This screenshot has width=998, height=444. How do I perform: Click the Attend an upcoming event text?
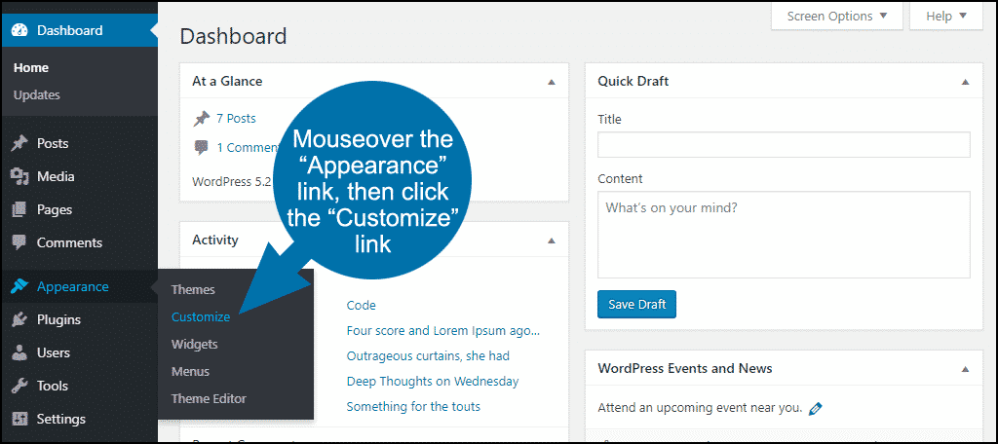[x=700, y=408]
